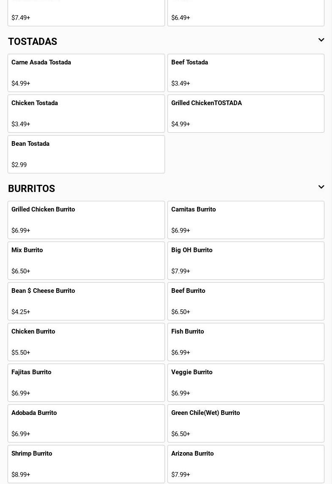Choose the Mix Burrito item

click(x=86, y=261)
